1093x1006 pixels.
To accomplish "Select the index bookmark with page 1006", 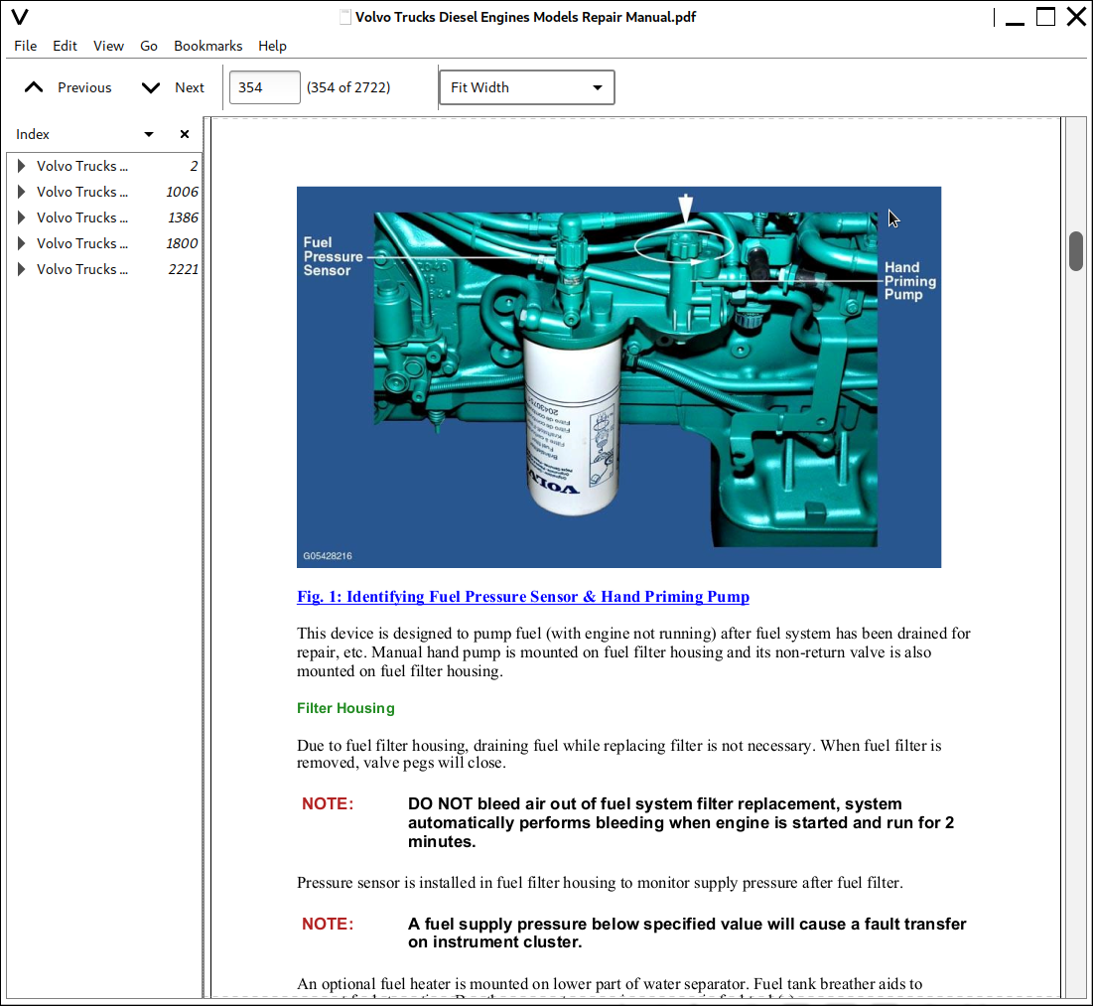I will tap(106, 192).
